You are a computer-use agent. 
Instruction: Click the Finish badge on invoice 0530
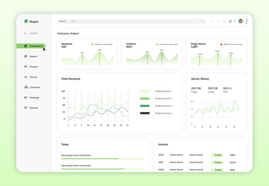coord(218,170)
